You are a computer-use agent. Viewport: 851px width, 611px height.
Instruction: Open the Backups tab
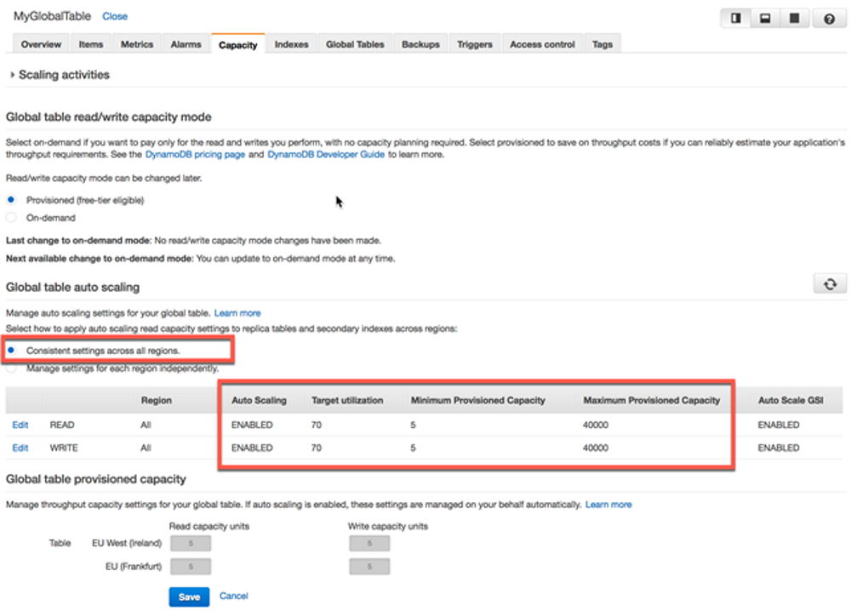pyautogui.click(x=420, y=43)
